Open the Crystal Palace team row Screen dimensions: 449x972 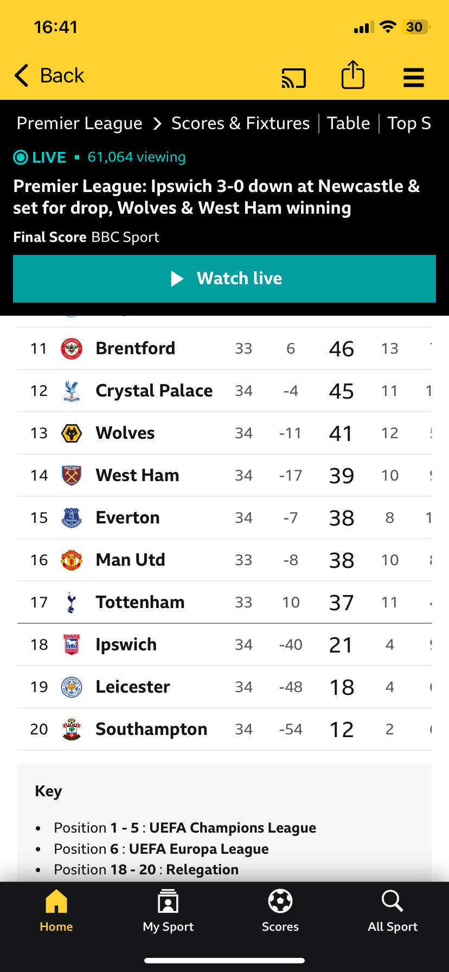point(224,391)
